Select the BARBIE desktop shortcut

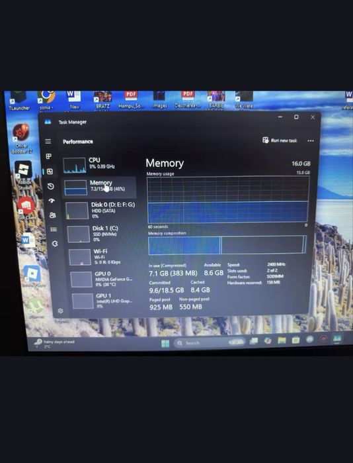pyautogui.click(x=216, y=99)
